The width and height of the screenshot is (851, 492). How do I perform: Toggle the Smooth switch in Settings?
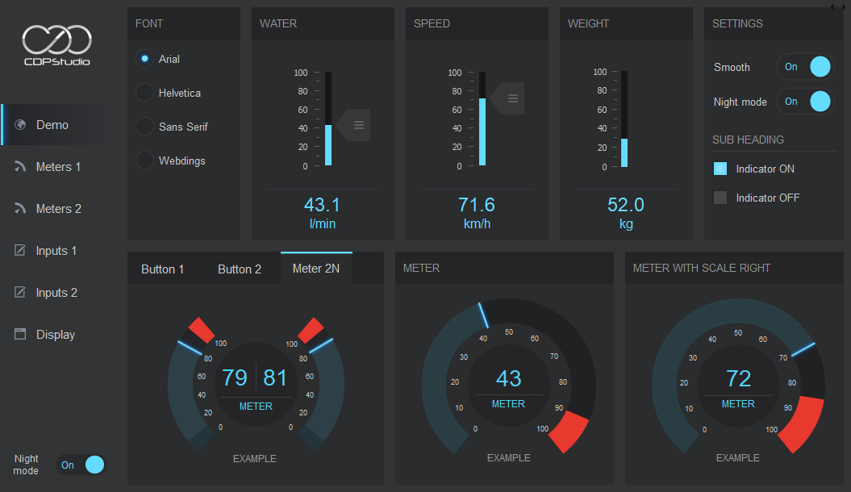point(805,67)
